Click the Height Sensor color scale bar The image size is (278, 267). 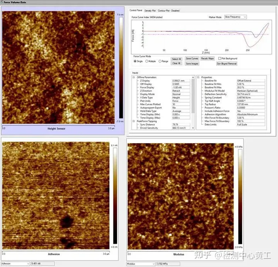[120, 68]
